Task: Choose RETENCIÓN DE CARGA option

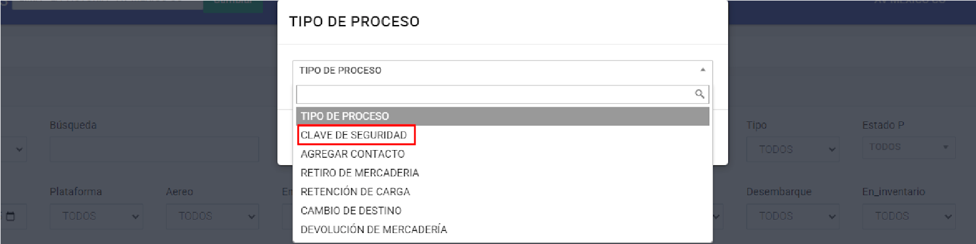Action: (x=356, y=192)
